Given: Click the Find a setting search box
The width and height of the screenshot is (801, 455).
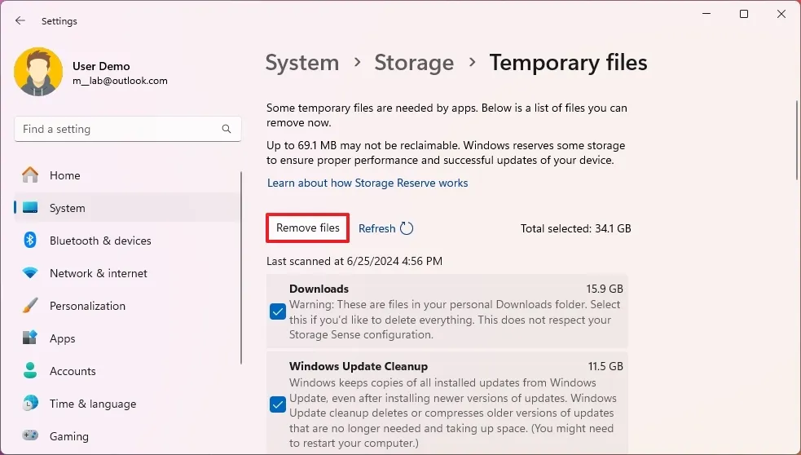Looking at the screenshot, I should point(128,129).
